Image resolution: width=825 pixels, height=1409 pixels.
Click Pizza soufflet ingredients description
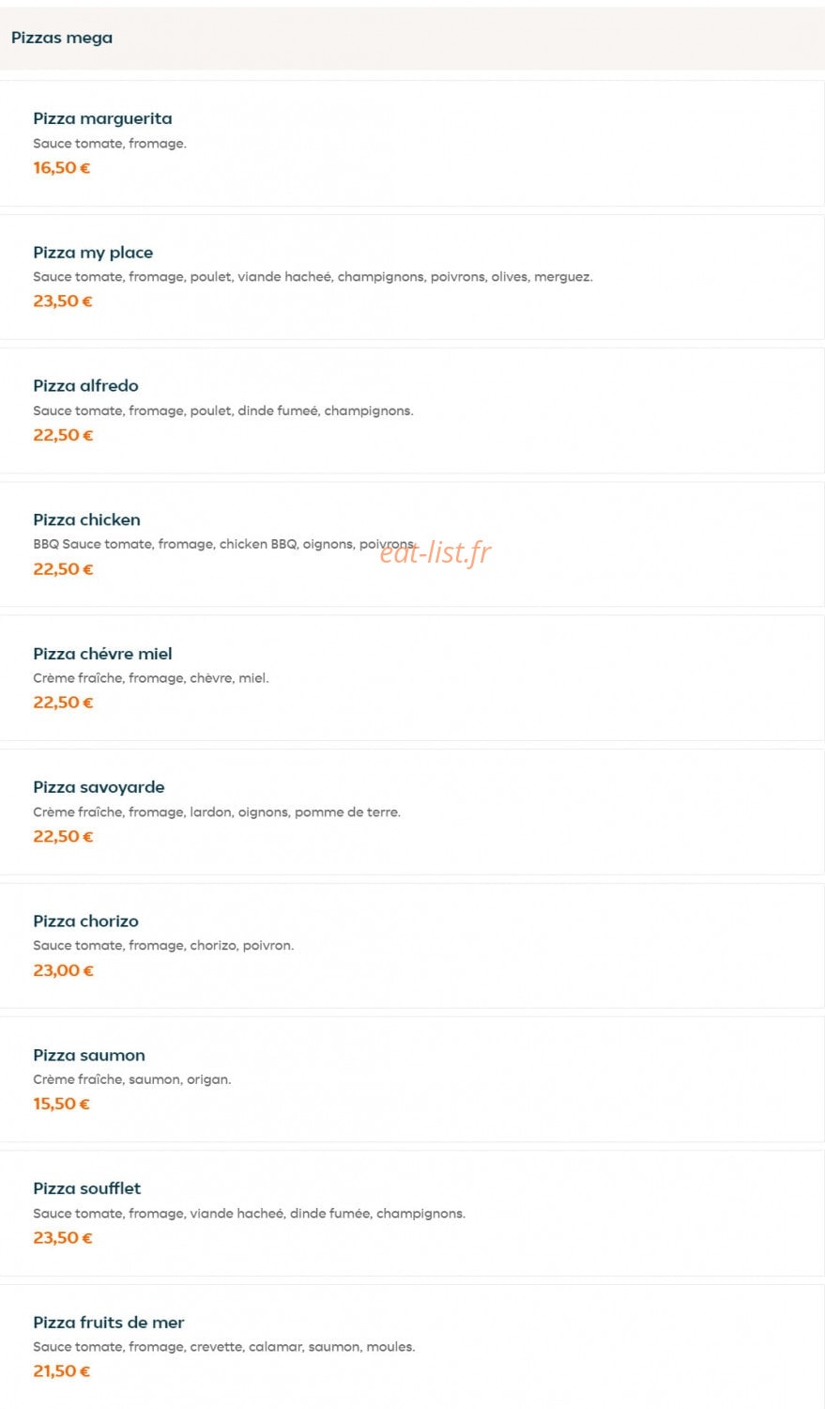249,1214
